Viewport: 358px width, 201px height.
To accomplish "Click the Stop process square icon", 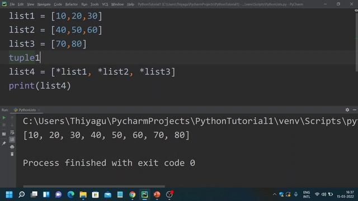I will 4,125.
